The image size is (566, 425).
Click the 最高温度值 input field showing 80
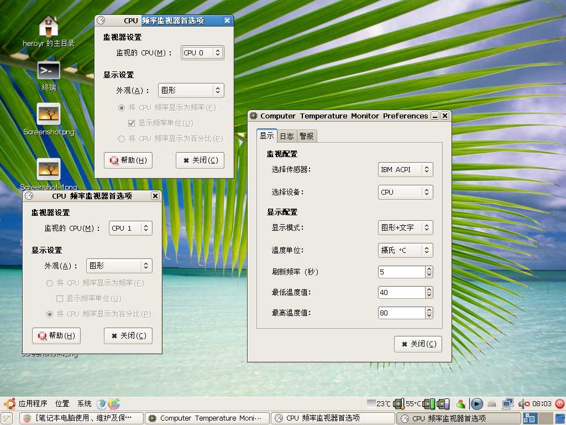tap(401, 313)
